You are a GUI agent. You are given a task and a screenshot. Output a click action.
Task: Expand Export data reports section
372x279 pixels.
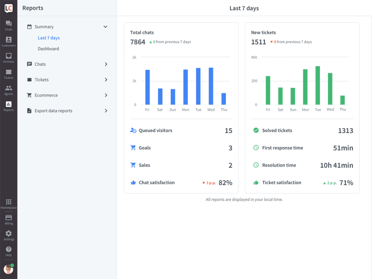pyautogui.click(x=106, y=111)
